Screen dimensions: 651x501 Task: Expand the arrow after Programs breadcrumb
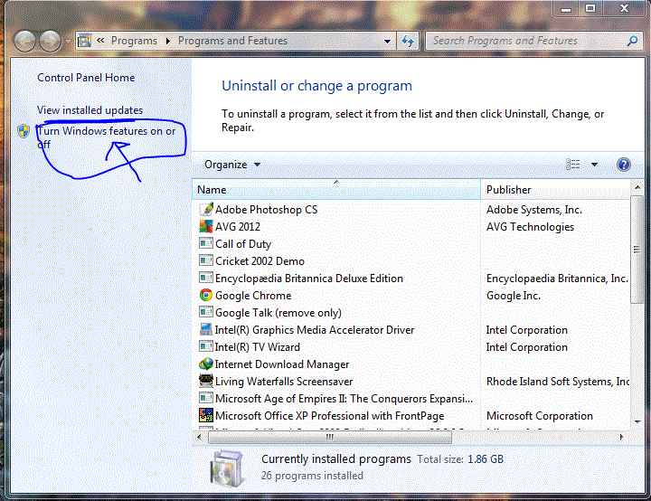point(168,41)
